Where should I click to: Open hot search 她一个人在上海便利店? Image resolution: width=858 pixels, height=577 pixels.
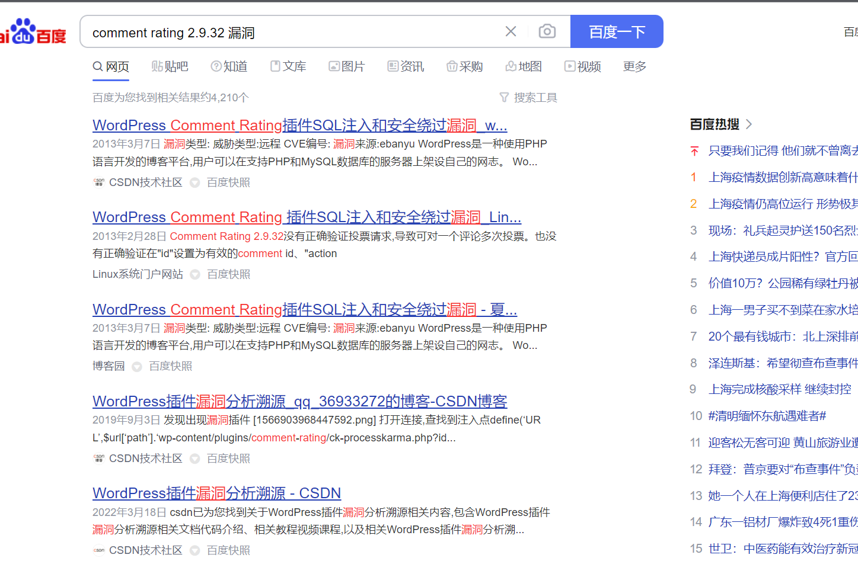pyautogui.click(x=783, y=496)
